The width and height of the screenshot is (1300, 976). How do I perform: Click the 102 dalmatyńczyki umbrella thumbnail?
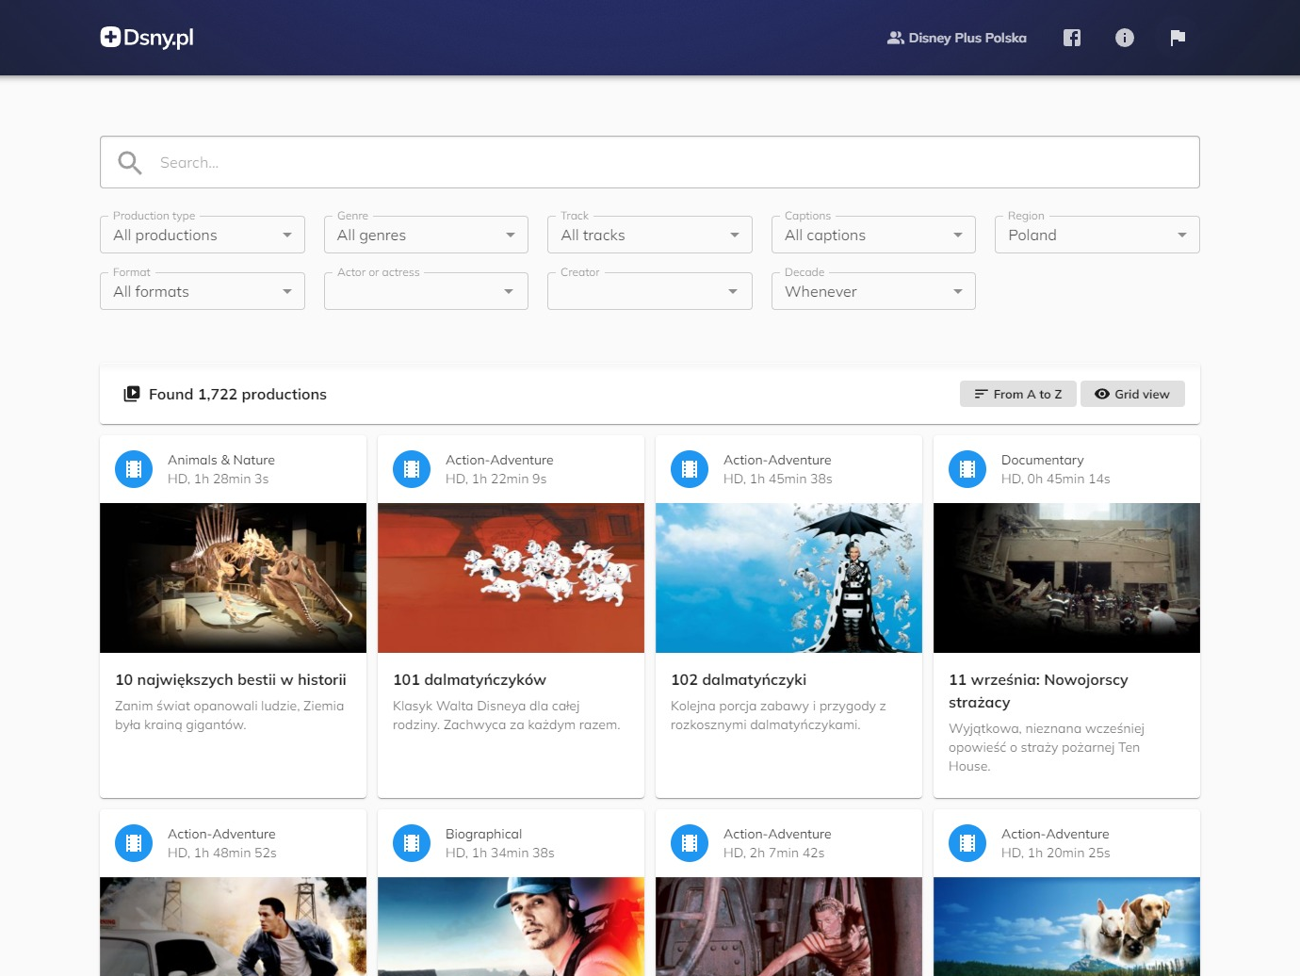point(788,577)
